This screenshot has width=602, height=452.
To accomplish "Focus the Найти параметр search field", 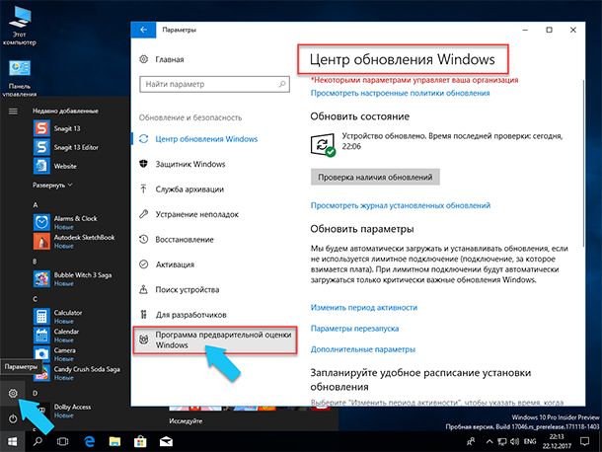I will point(214,84).
